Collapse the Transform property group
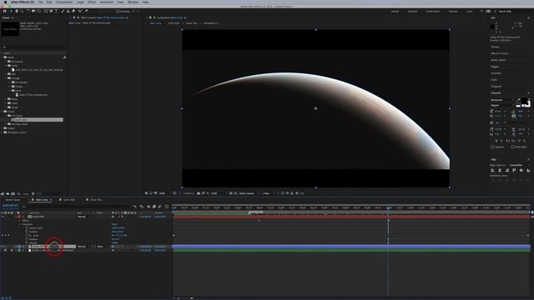 tap(20, 224)
